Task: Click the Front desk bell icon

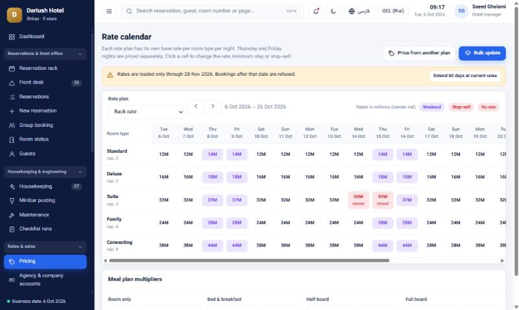Action: [x=12, y=83]
